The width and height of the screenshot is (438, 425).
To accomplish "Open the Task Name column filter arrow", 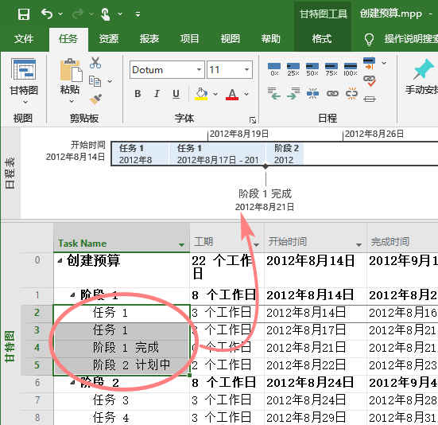I will [x=181, y=245].
